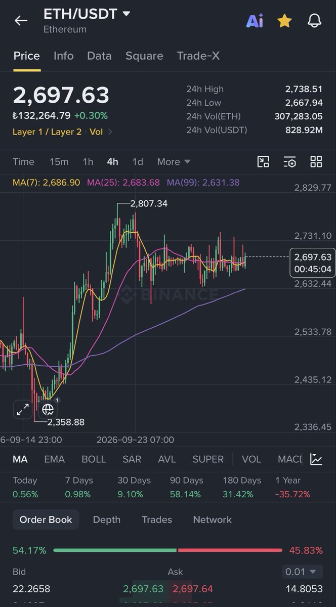
Task: Click the bid price 2,697.63 in order book
Action: (143, 589)
